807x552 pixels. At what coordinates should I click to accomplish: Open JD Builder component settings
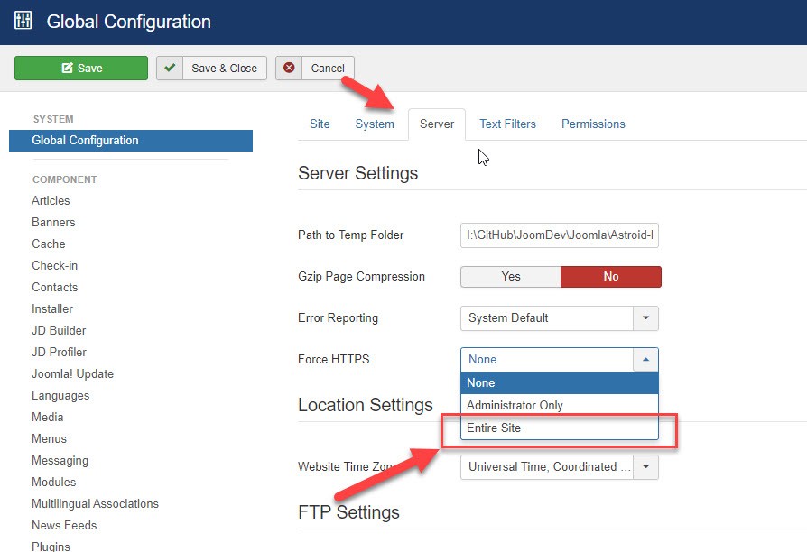pyautogui.click(x=59, y=330)
